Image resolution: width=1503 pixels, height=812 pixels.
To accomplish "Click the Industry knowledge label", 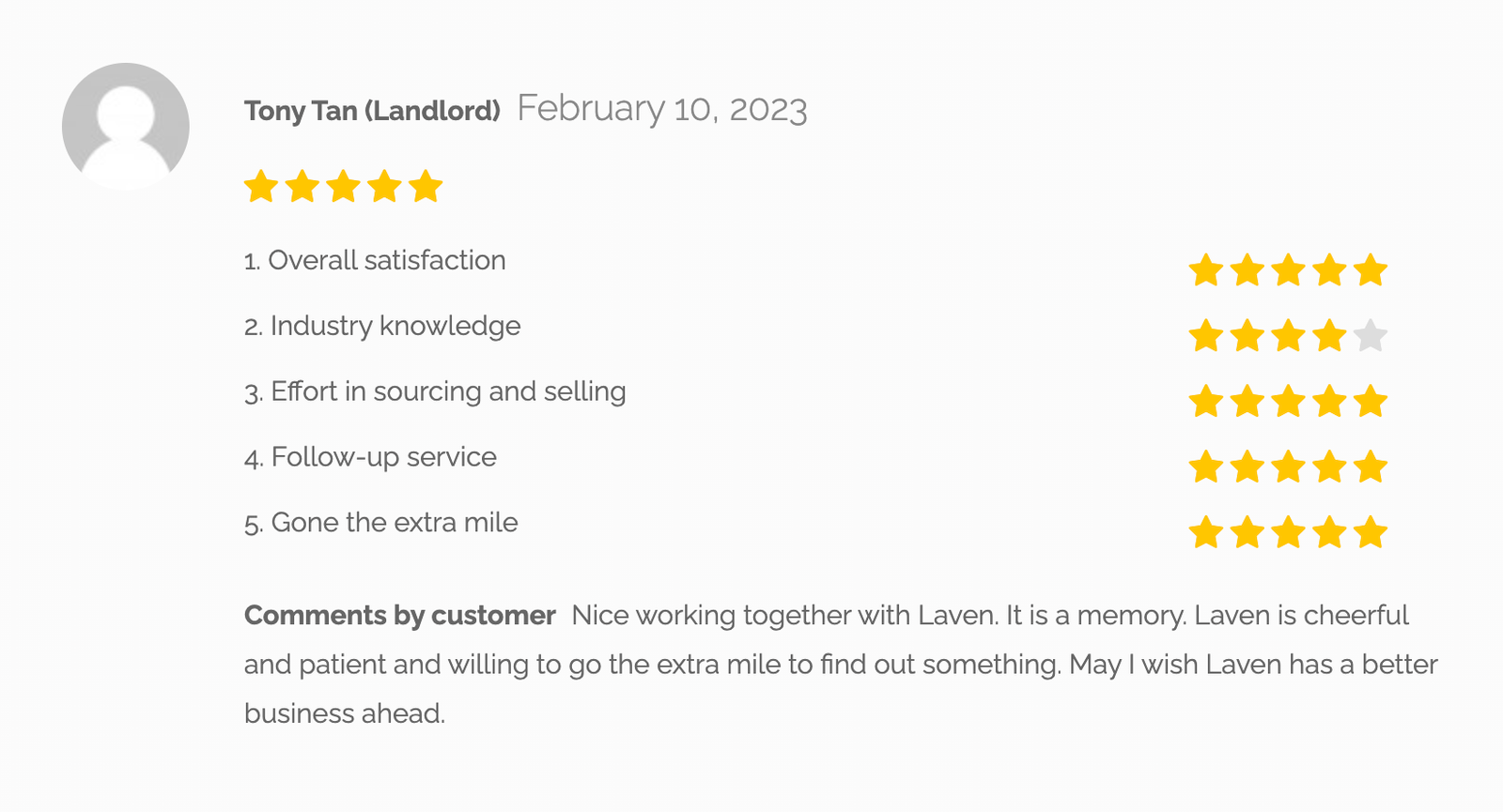I will click(x=382, y=326).
